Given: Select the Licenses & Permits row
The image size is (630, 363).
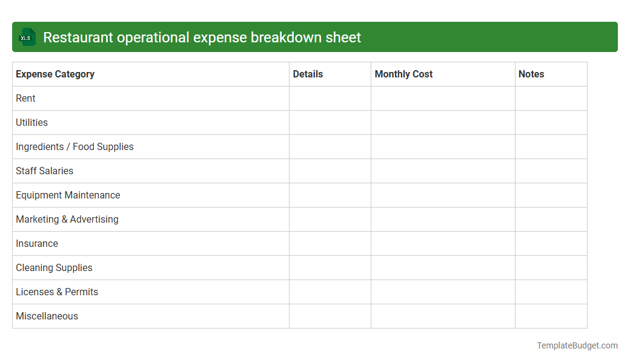Looking at the screenshot, I should coord(57,292).
